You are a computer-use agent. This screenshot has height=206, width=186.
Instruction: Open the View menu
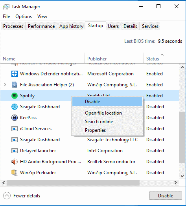click(x=42, y=16)
